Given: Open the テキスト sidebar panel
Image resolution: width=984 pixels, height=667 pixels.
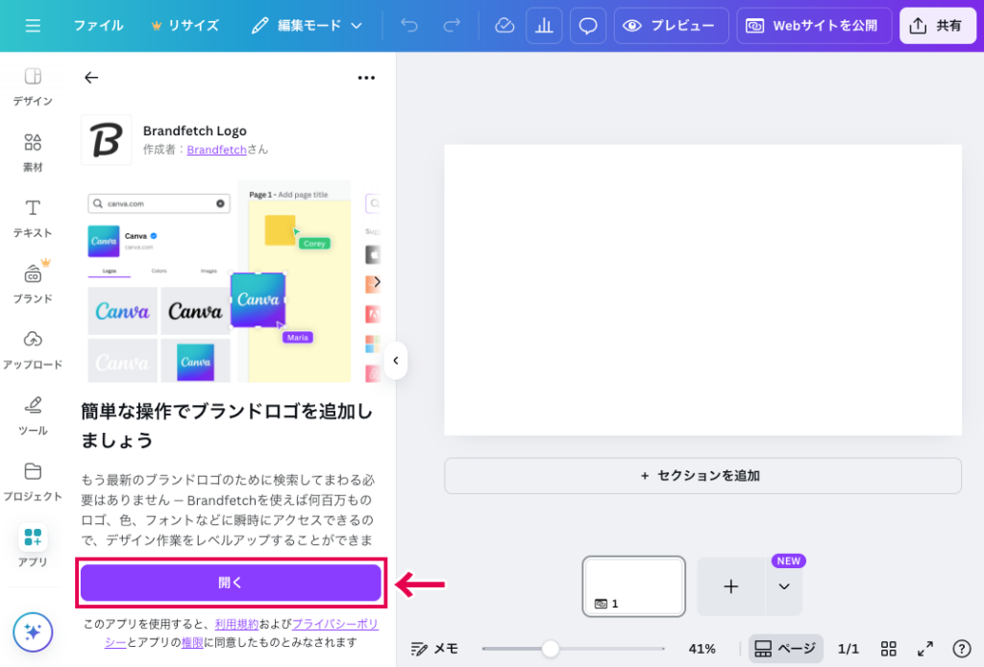Looking at the screenshot, I should pos(33,219).
